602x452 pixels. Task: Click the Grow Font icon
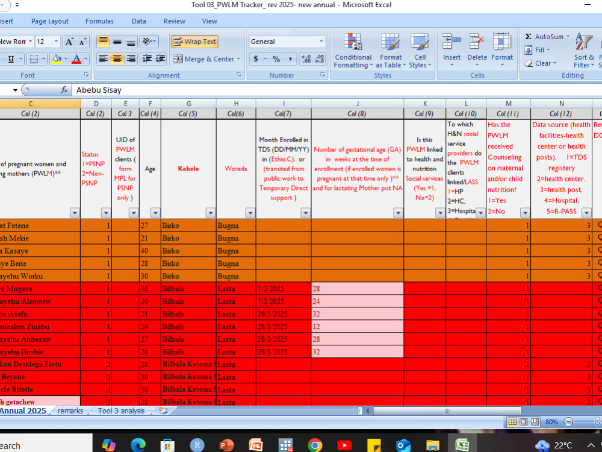[69, 42]
